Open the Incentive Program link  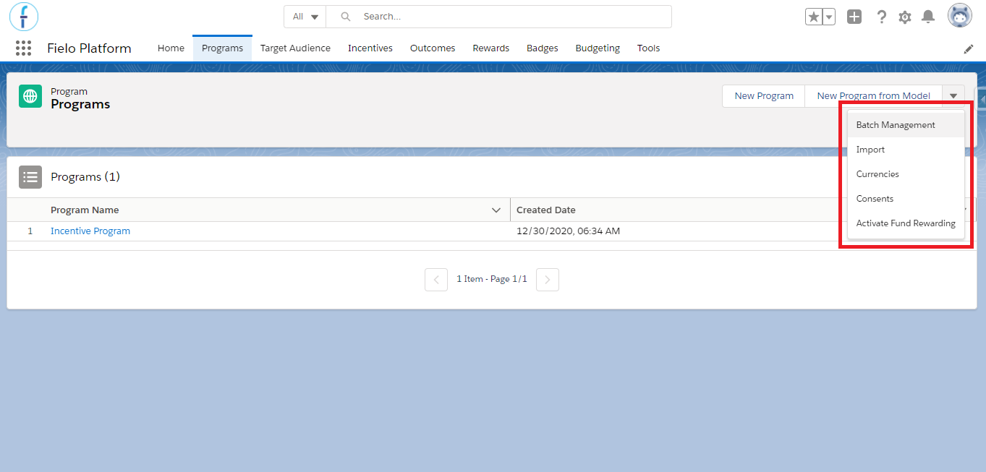point(90,231)
